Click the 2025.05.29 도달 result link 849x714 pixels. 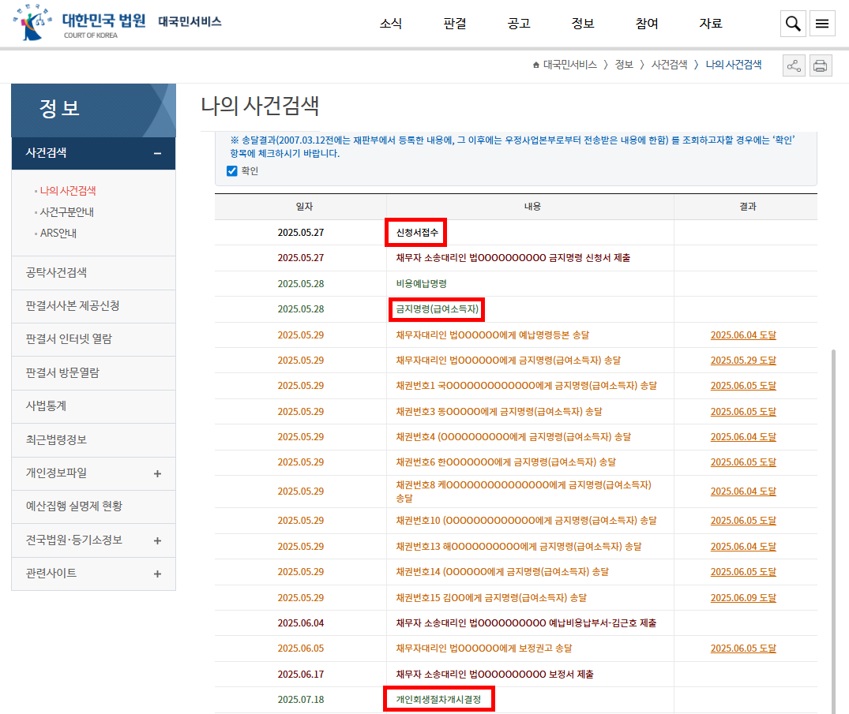[742, 361]
